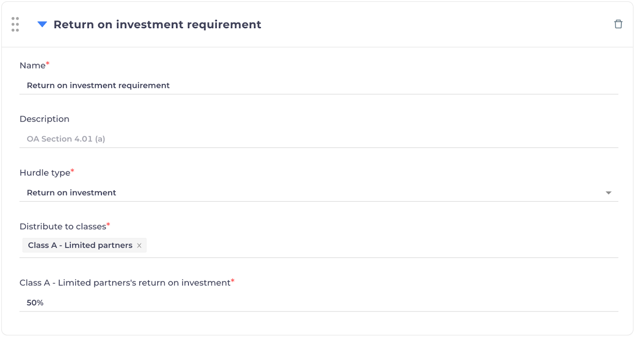The width and height of the screenshot is (636, 338).
Task: Click the Name text input field
Action: (x=318, y=85)
